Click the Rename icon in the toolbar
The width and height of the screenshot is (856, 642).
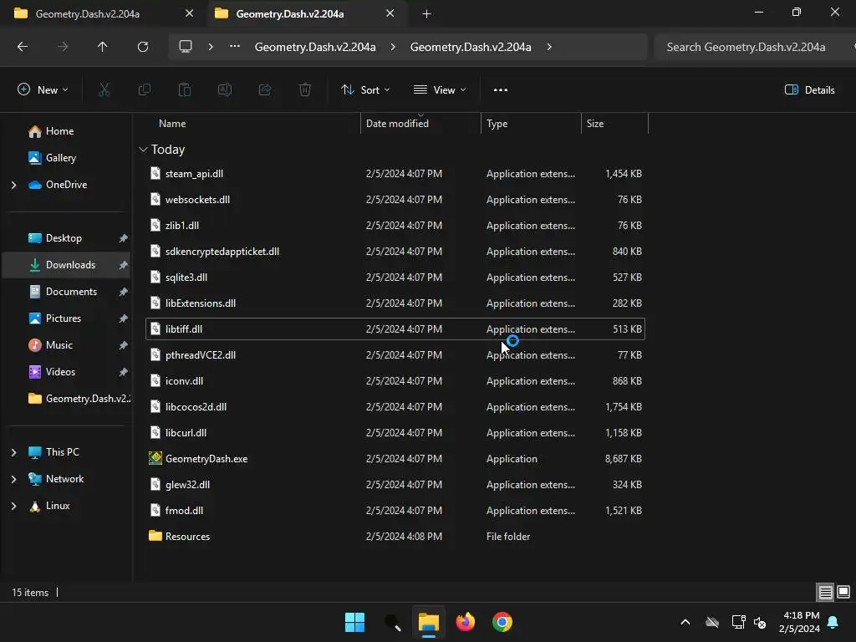(x=225, y=90)
